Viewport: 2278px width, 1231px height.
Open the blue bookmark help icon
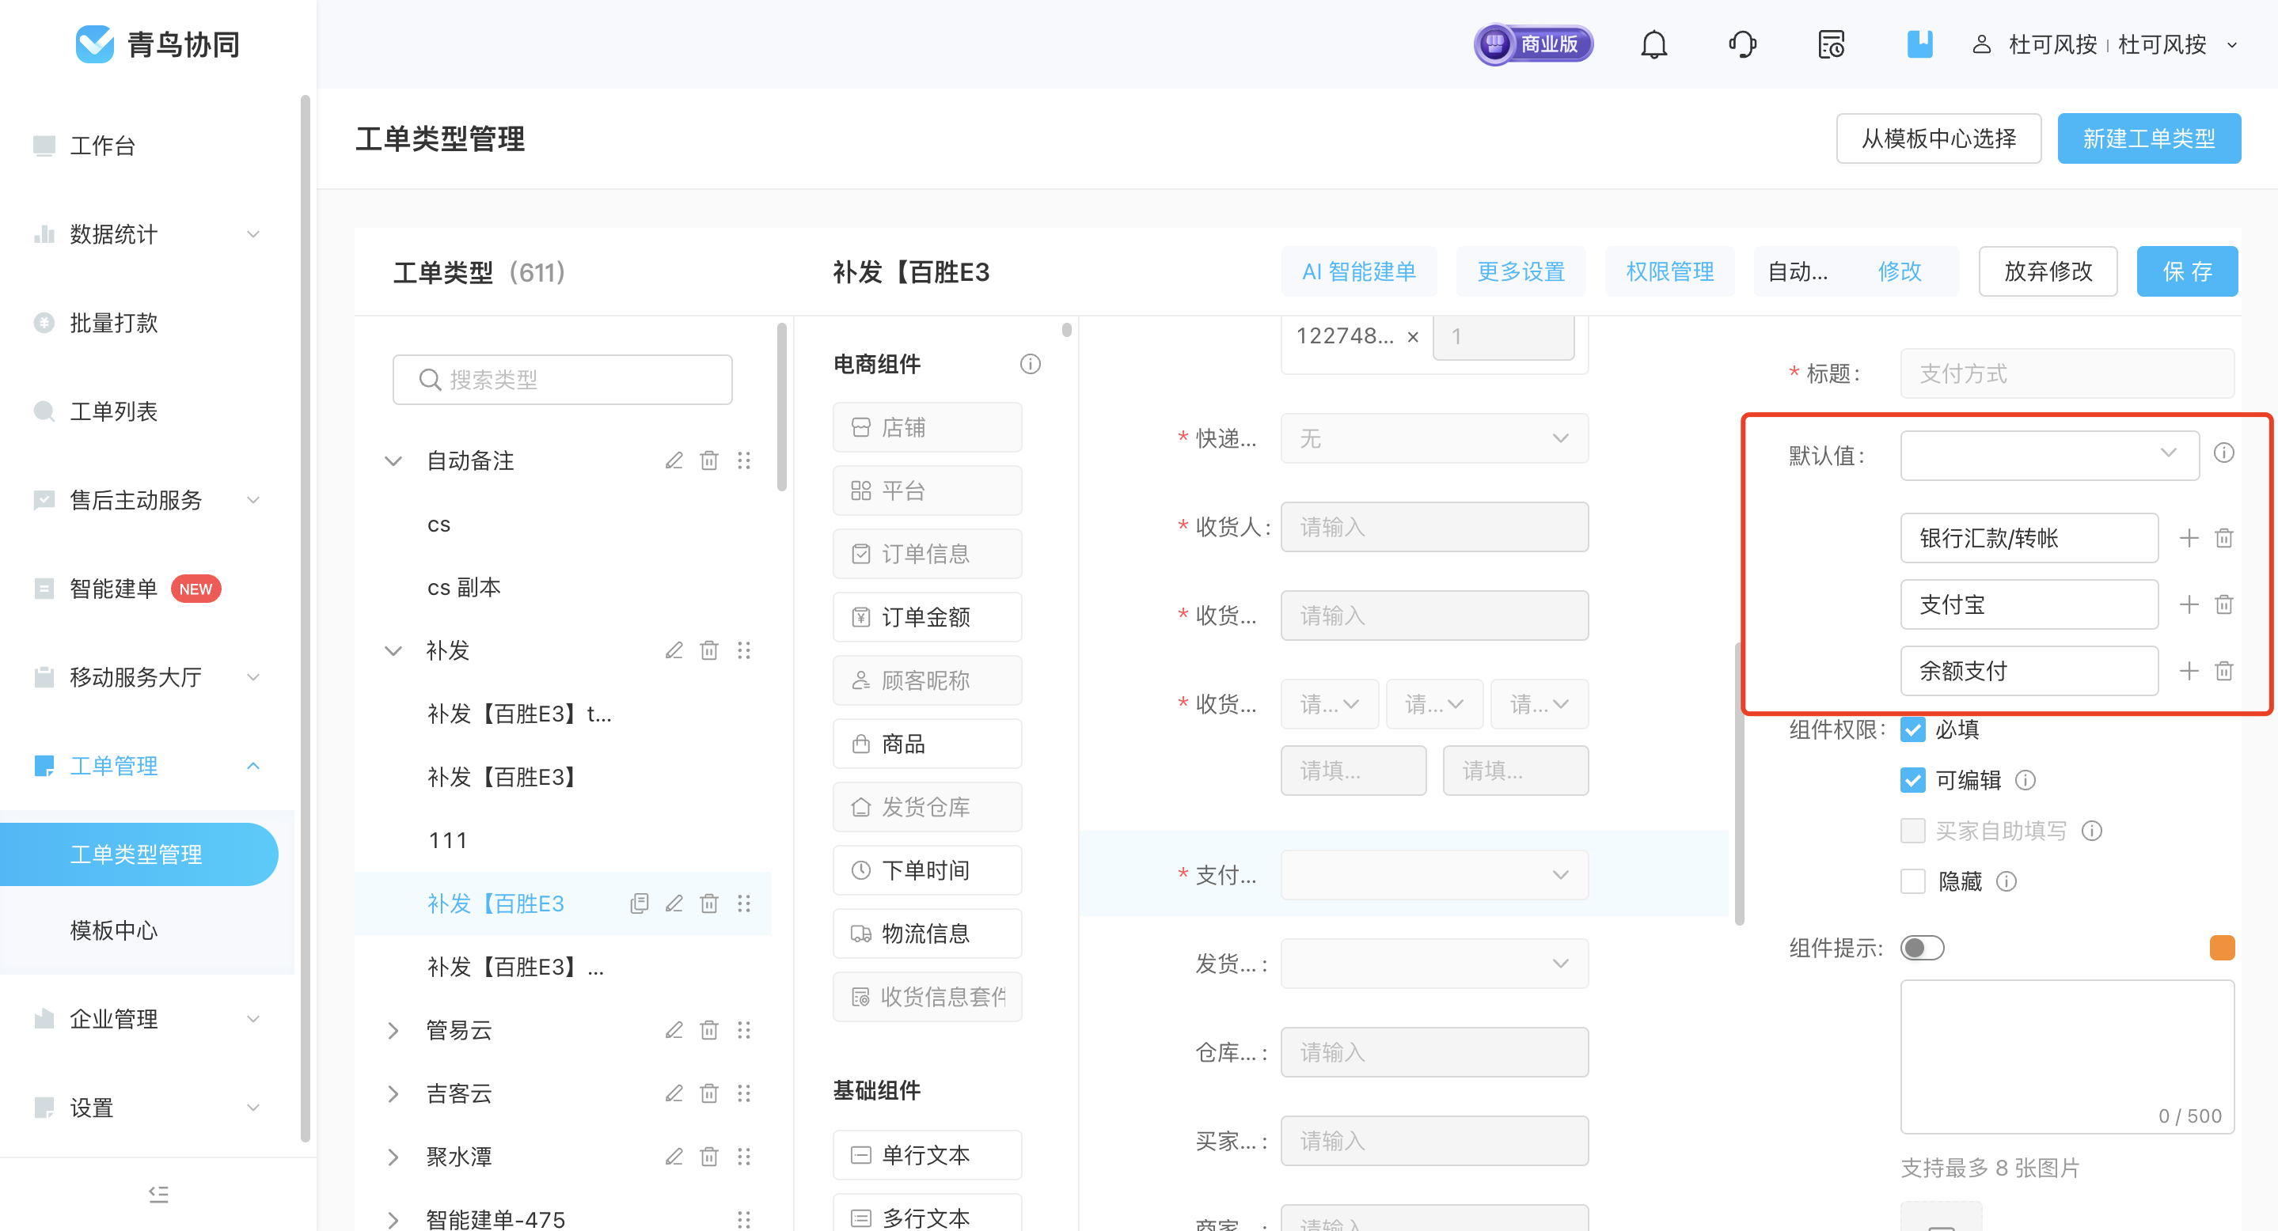1919,44
